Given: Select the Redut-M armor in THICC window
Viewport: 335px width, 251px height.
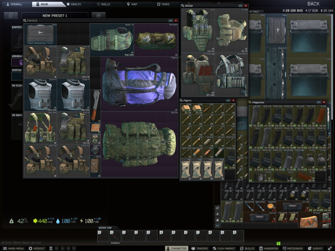Looking at the screenshot, I should click(x=111, y=40).
